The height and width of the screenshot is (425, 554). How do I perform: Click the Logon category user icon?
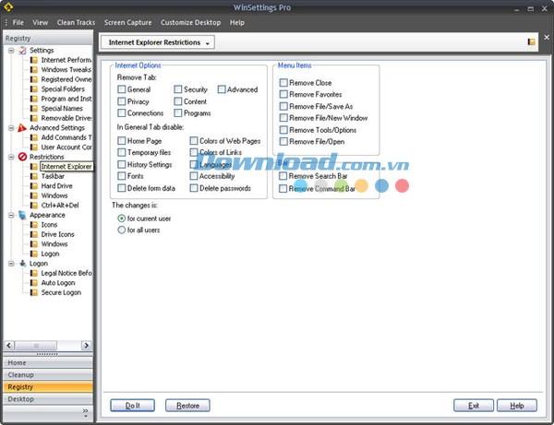(22, 264)
